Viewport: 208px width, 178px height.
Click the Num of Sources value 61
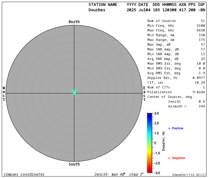pyautogui.click(x=203, y=21)
